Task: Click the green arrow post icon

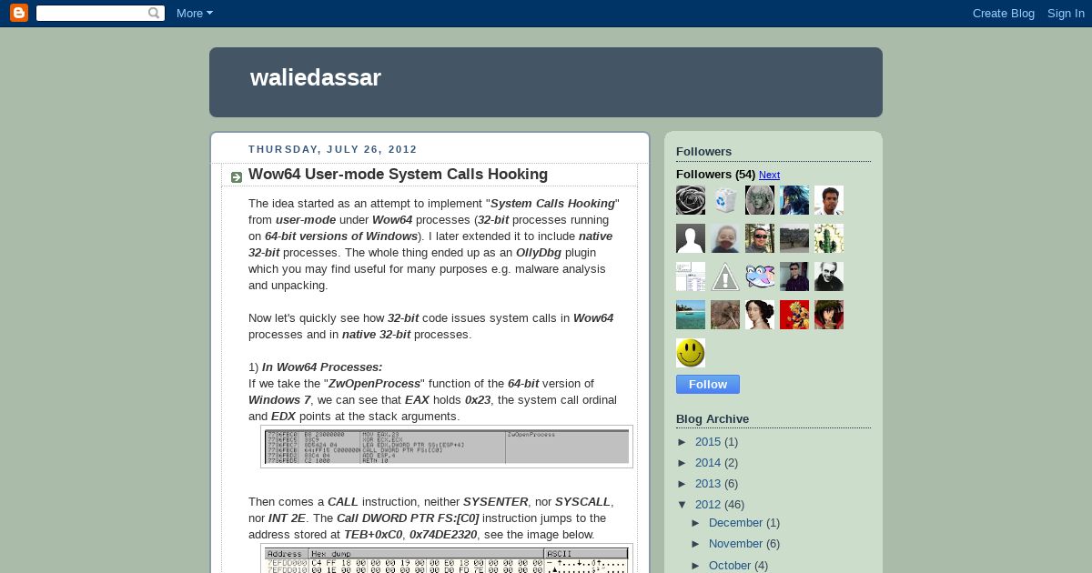Action: 237,176
